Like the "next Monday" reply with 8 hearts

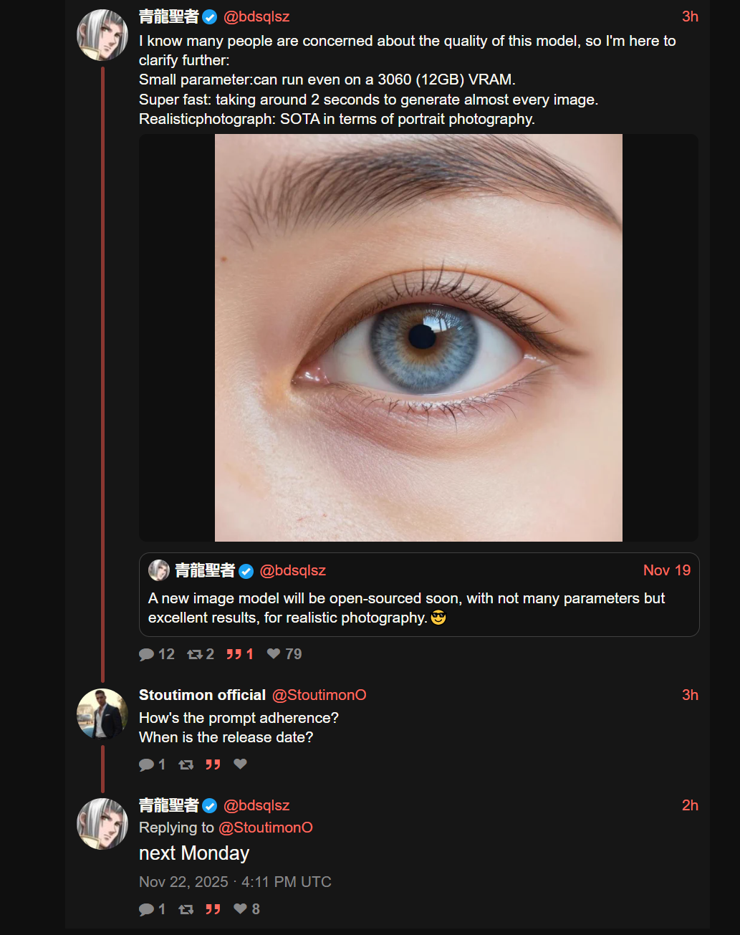click(241, 908)
